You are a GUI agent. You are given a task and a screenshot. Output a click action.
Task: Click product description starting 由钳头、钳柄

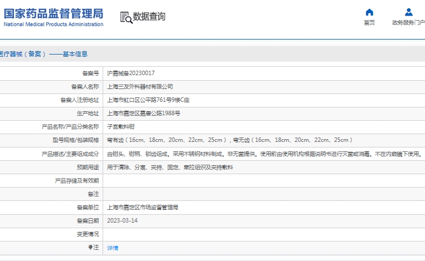point(264,154)
